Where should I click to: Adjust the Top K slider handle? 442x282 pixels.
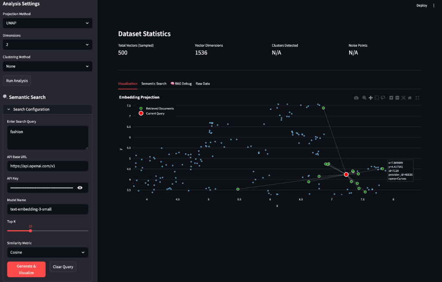(30, 231)
